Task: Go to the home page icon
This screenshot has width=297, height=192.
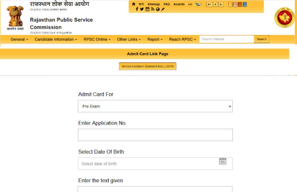Action: click(x=134, y=4)
